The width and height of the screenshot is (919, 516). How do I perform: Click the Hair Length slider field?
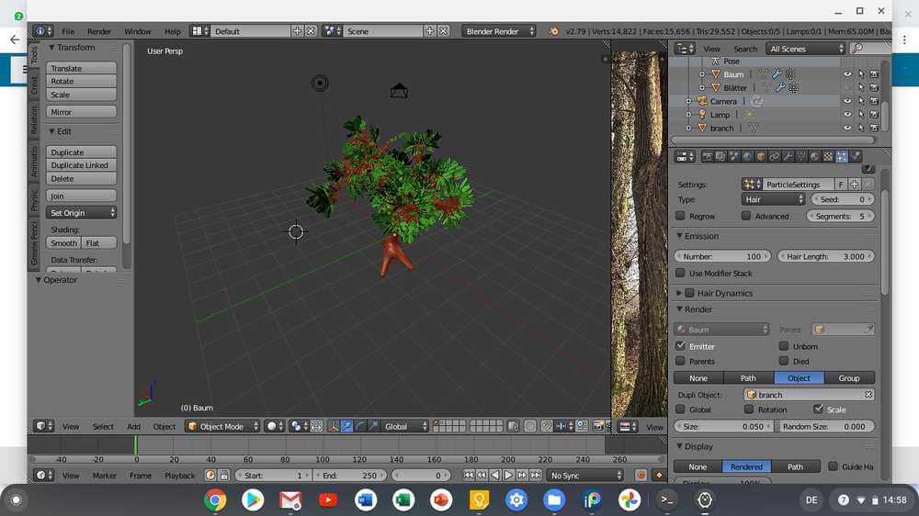click(x=826, y=256)
